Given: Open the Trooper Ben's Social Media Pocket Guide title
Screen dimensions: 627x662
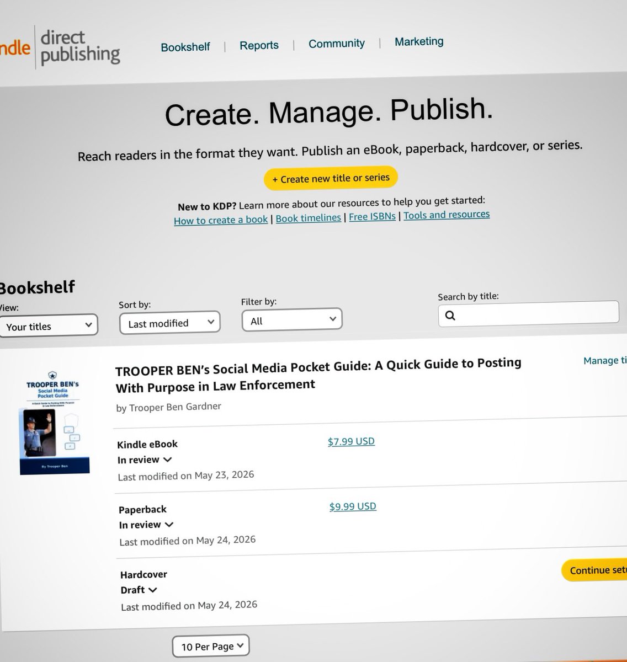Looking at the screenshot, I should click(318, 374).
